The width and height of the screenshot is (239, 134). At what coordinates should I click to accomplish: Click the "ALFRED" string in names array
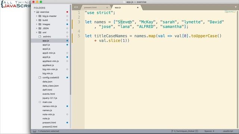click(x=146, y=26)
